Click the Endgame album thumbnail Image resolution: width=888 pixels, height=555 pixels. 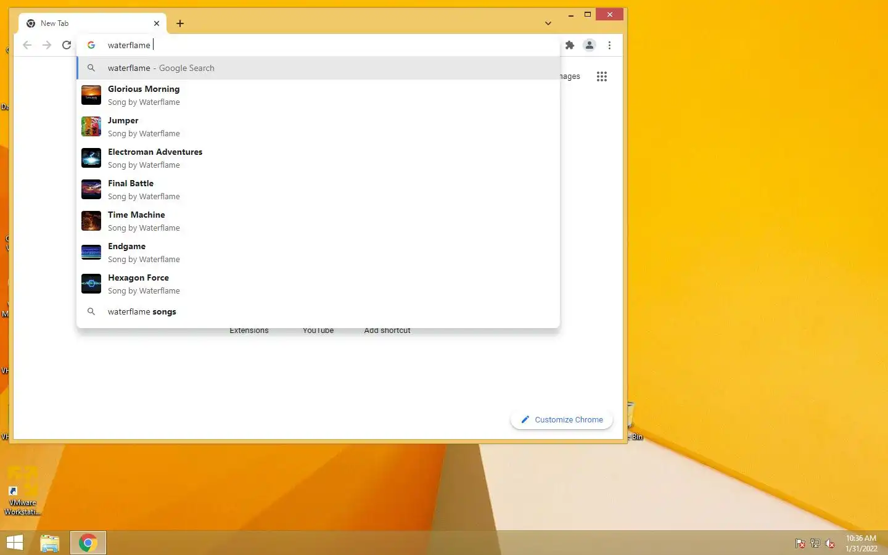[91, 252]
